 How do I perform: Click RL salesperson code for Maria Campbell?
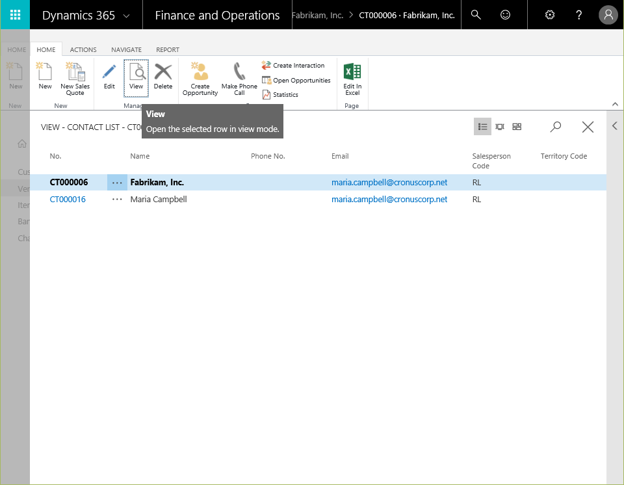(476, 199)
